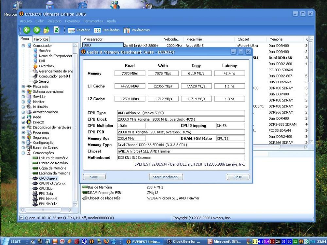Click the folder up-level toolbar icon
The image size is (327, 245).
point(46,30)
